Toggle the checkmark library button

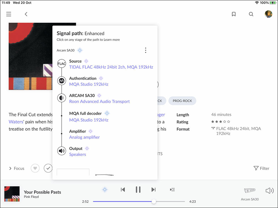click(x=48, y=168)
